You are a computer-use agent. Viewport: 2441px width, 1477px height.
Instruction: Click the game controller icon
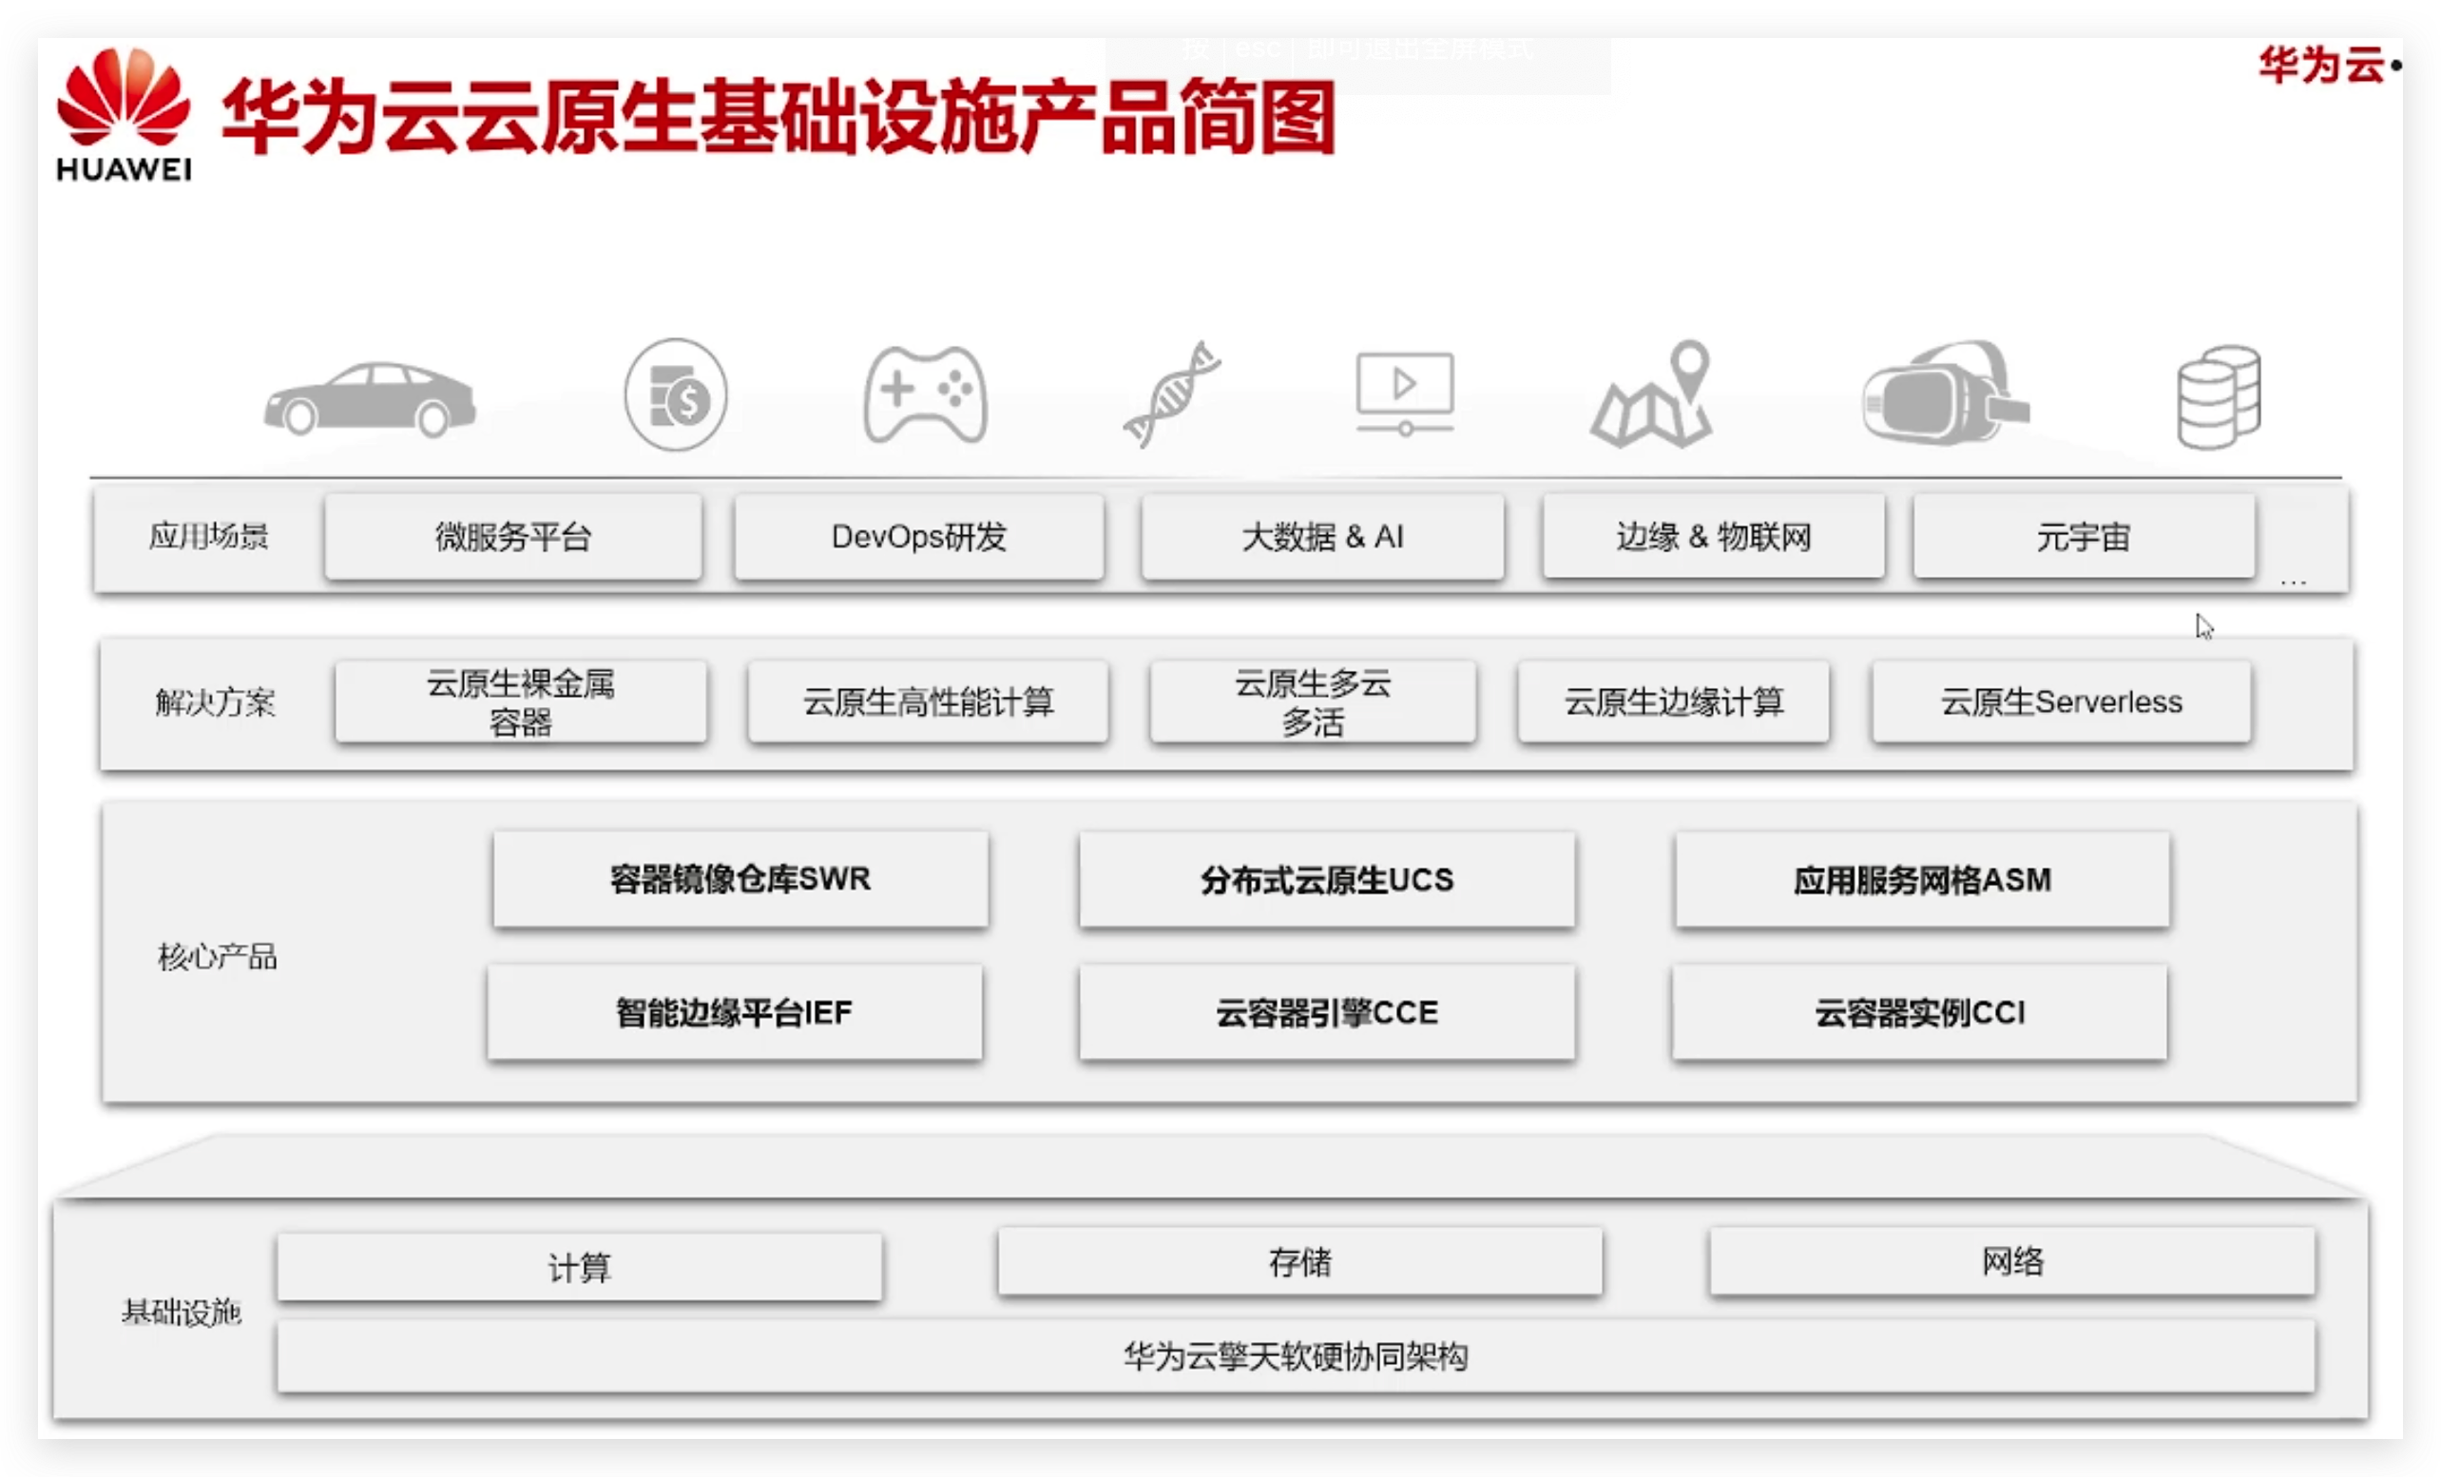tap(924, 394)
